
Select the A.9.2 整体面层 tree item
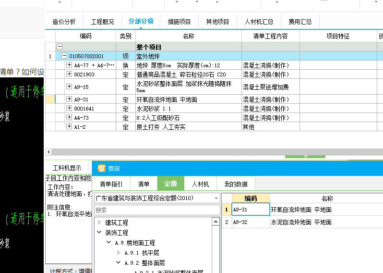click(144, 263)
